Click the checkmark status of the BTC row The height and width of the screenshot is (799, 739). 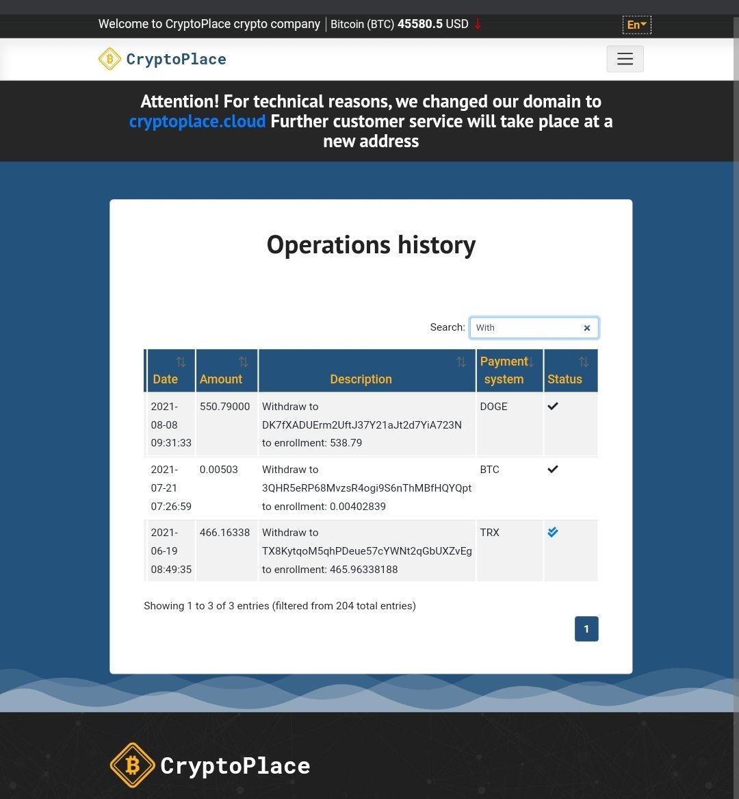click(553, 469)
